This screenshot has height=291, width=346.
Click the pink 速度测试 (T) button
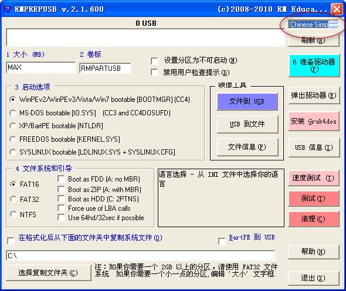[x=314, y=178]
